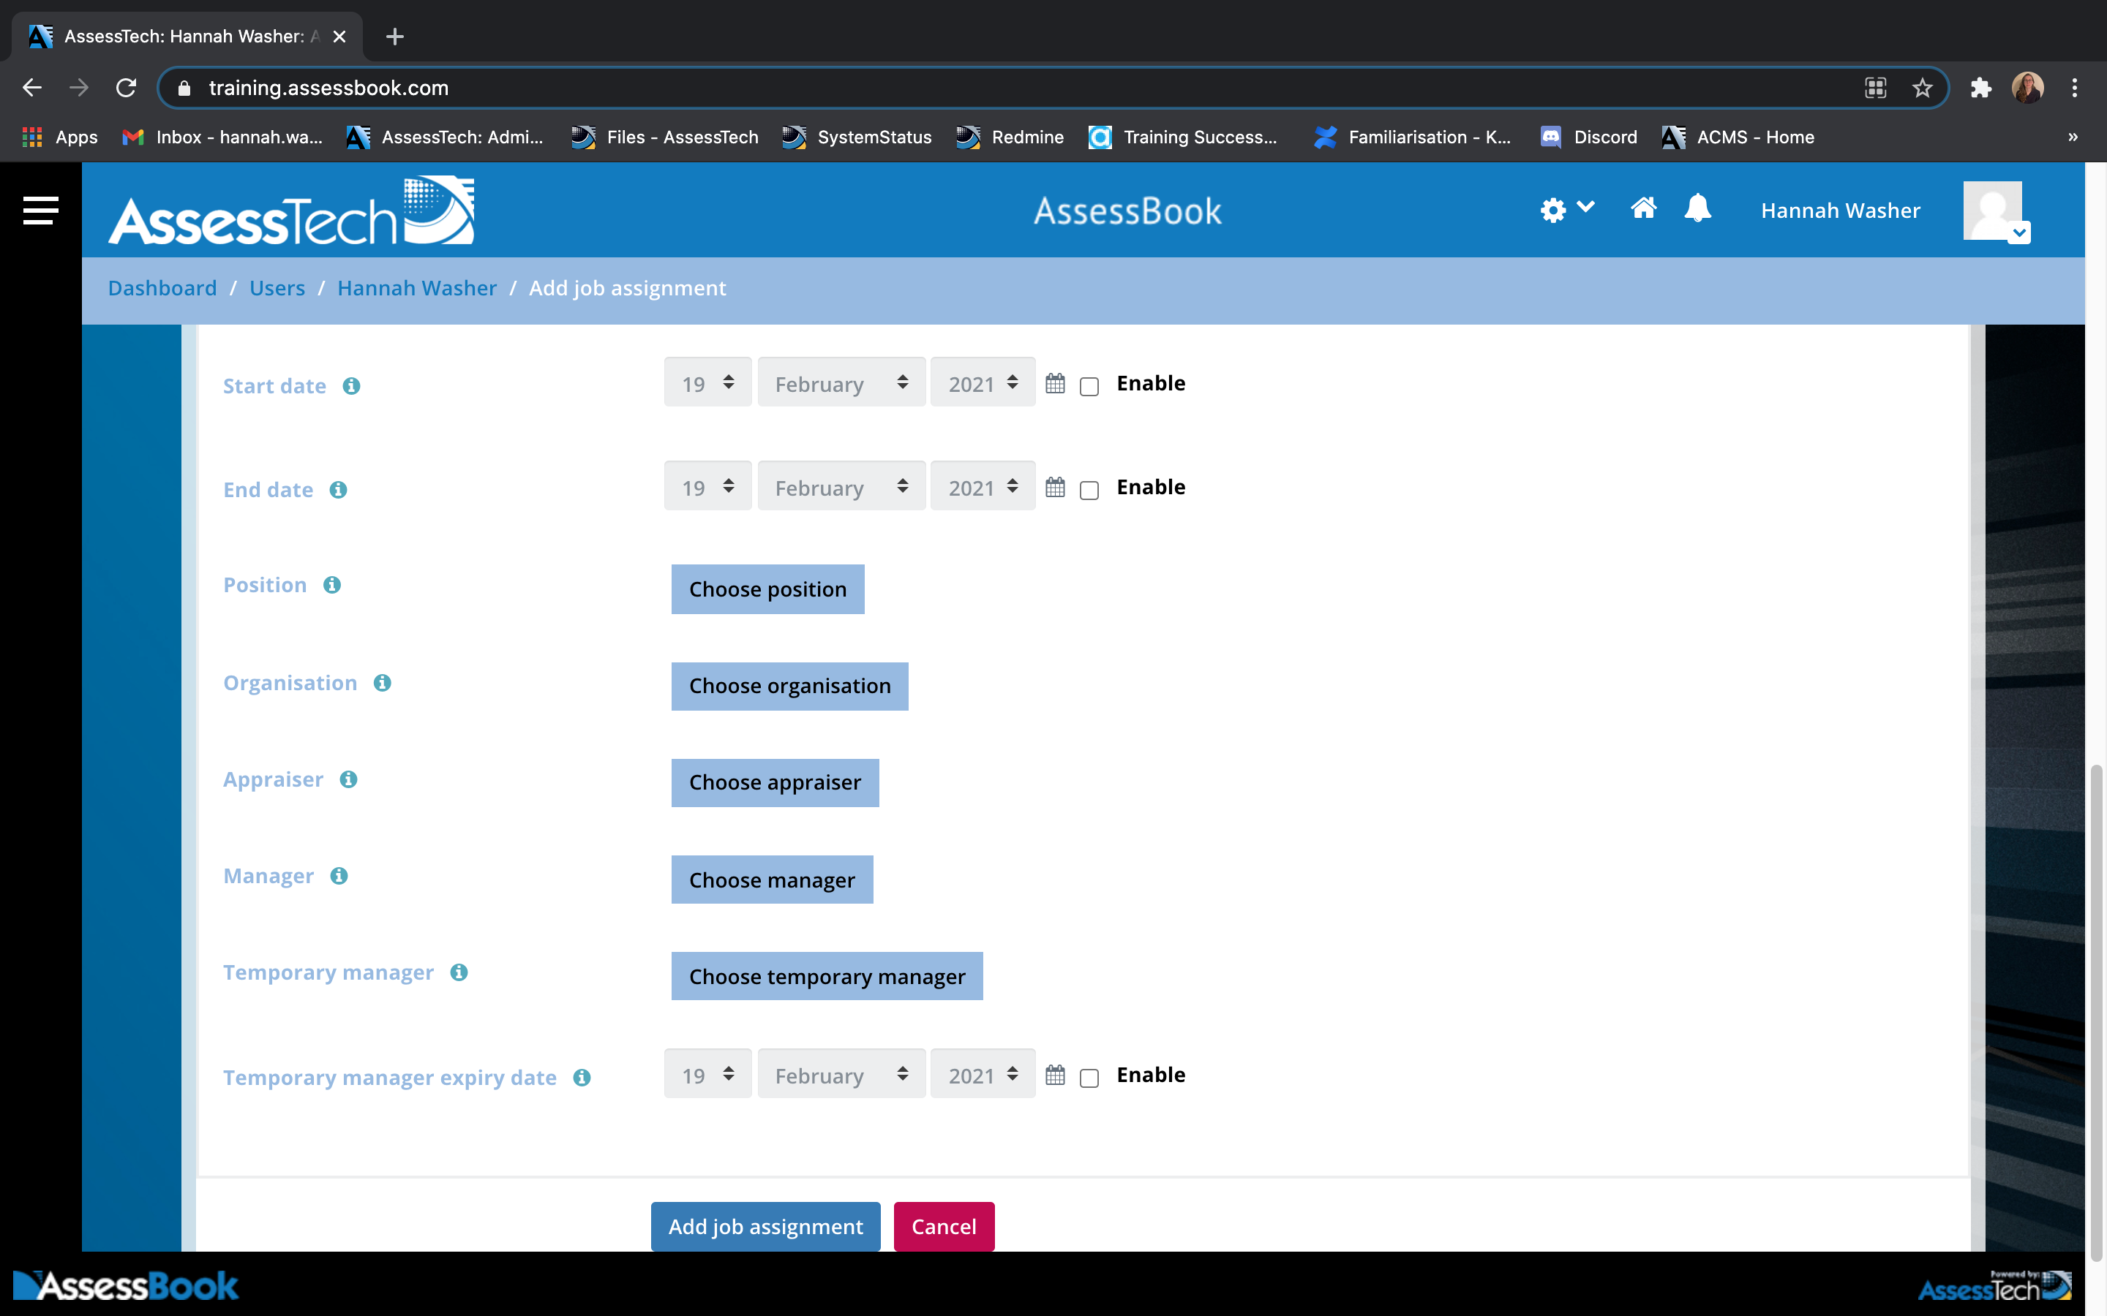Viewport: 2107px width, 1316px height.
Task: Open the End date day dropdown
Action: 707,485
